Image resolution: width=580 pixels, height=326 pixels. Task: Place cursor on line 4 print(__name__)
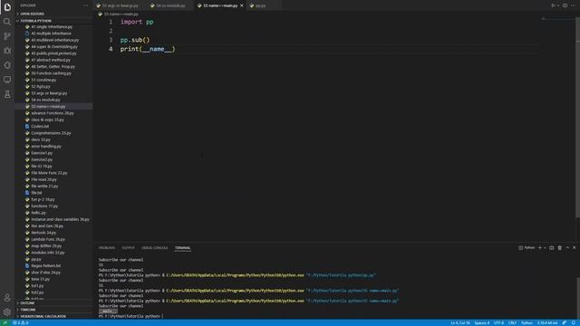point(147,49)
